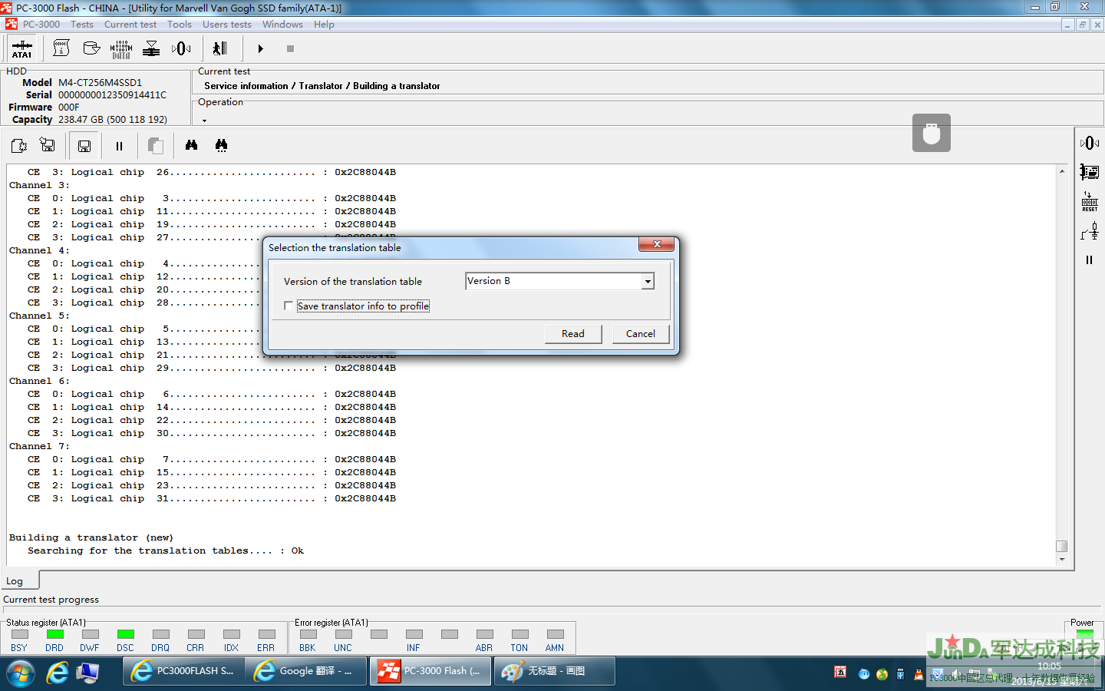1105x691 pixels.
Task: Click the right sidebar circuit board icon
Action: 1089,171
